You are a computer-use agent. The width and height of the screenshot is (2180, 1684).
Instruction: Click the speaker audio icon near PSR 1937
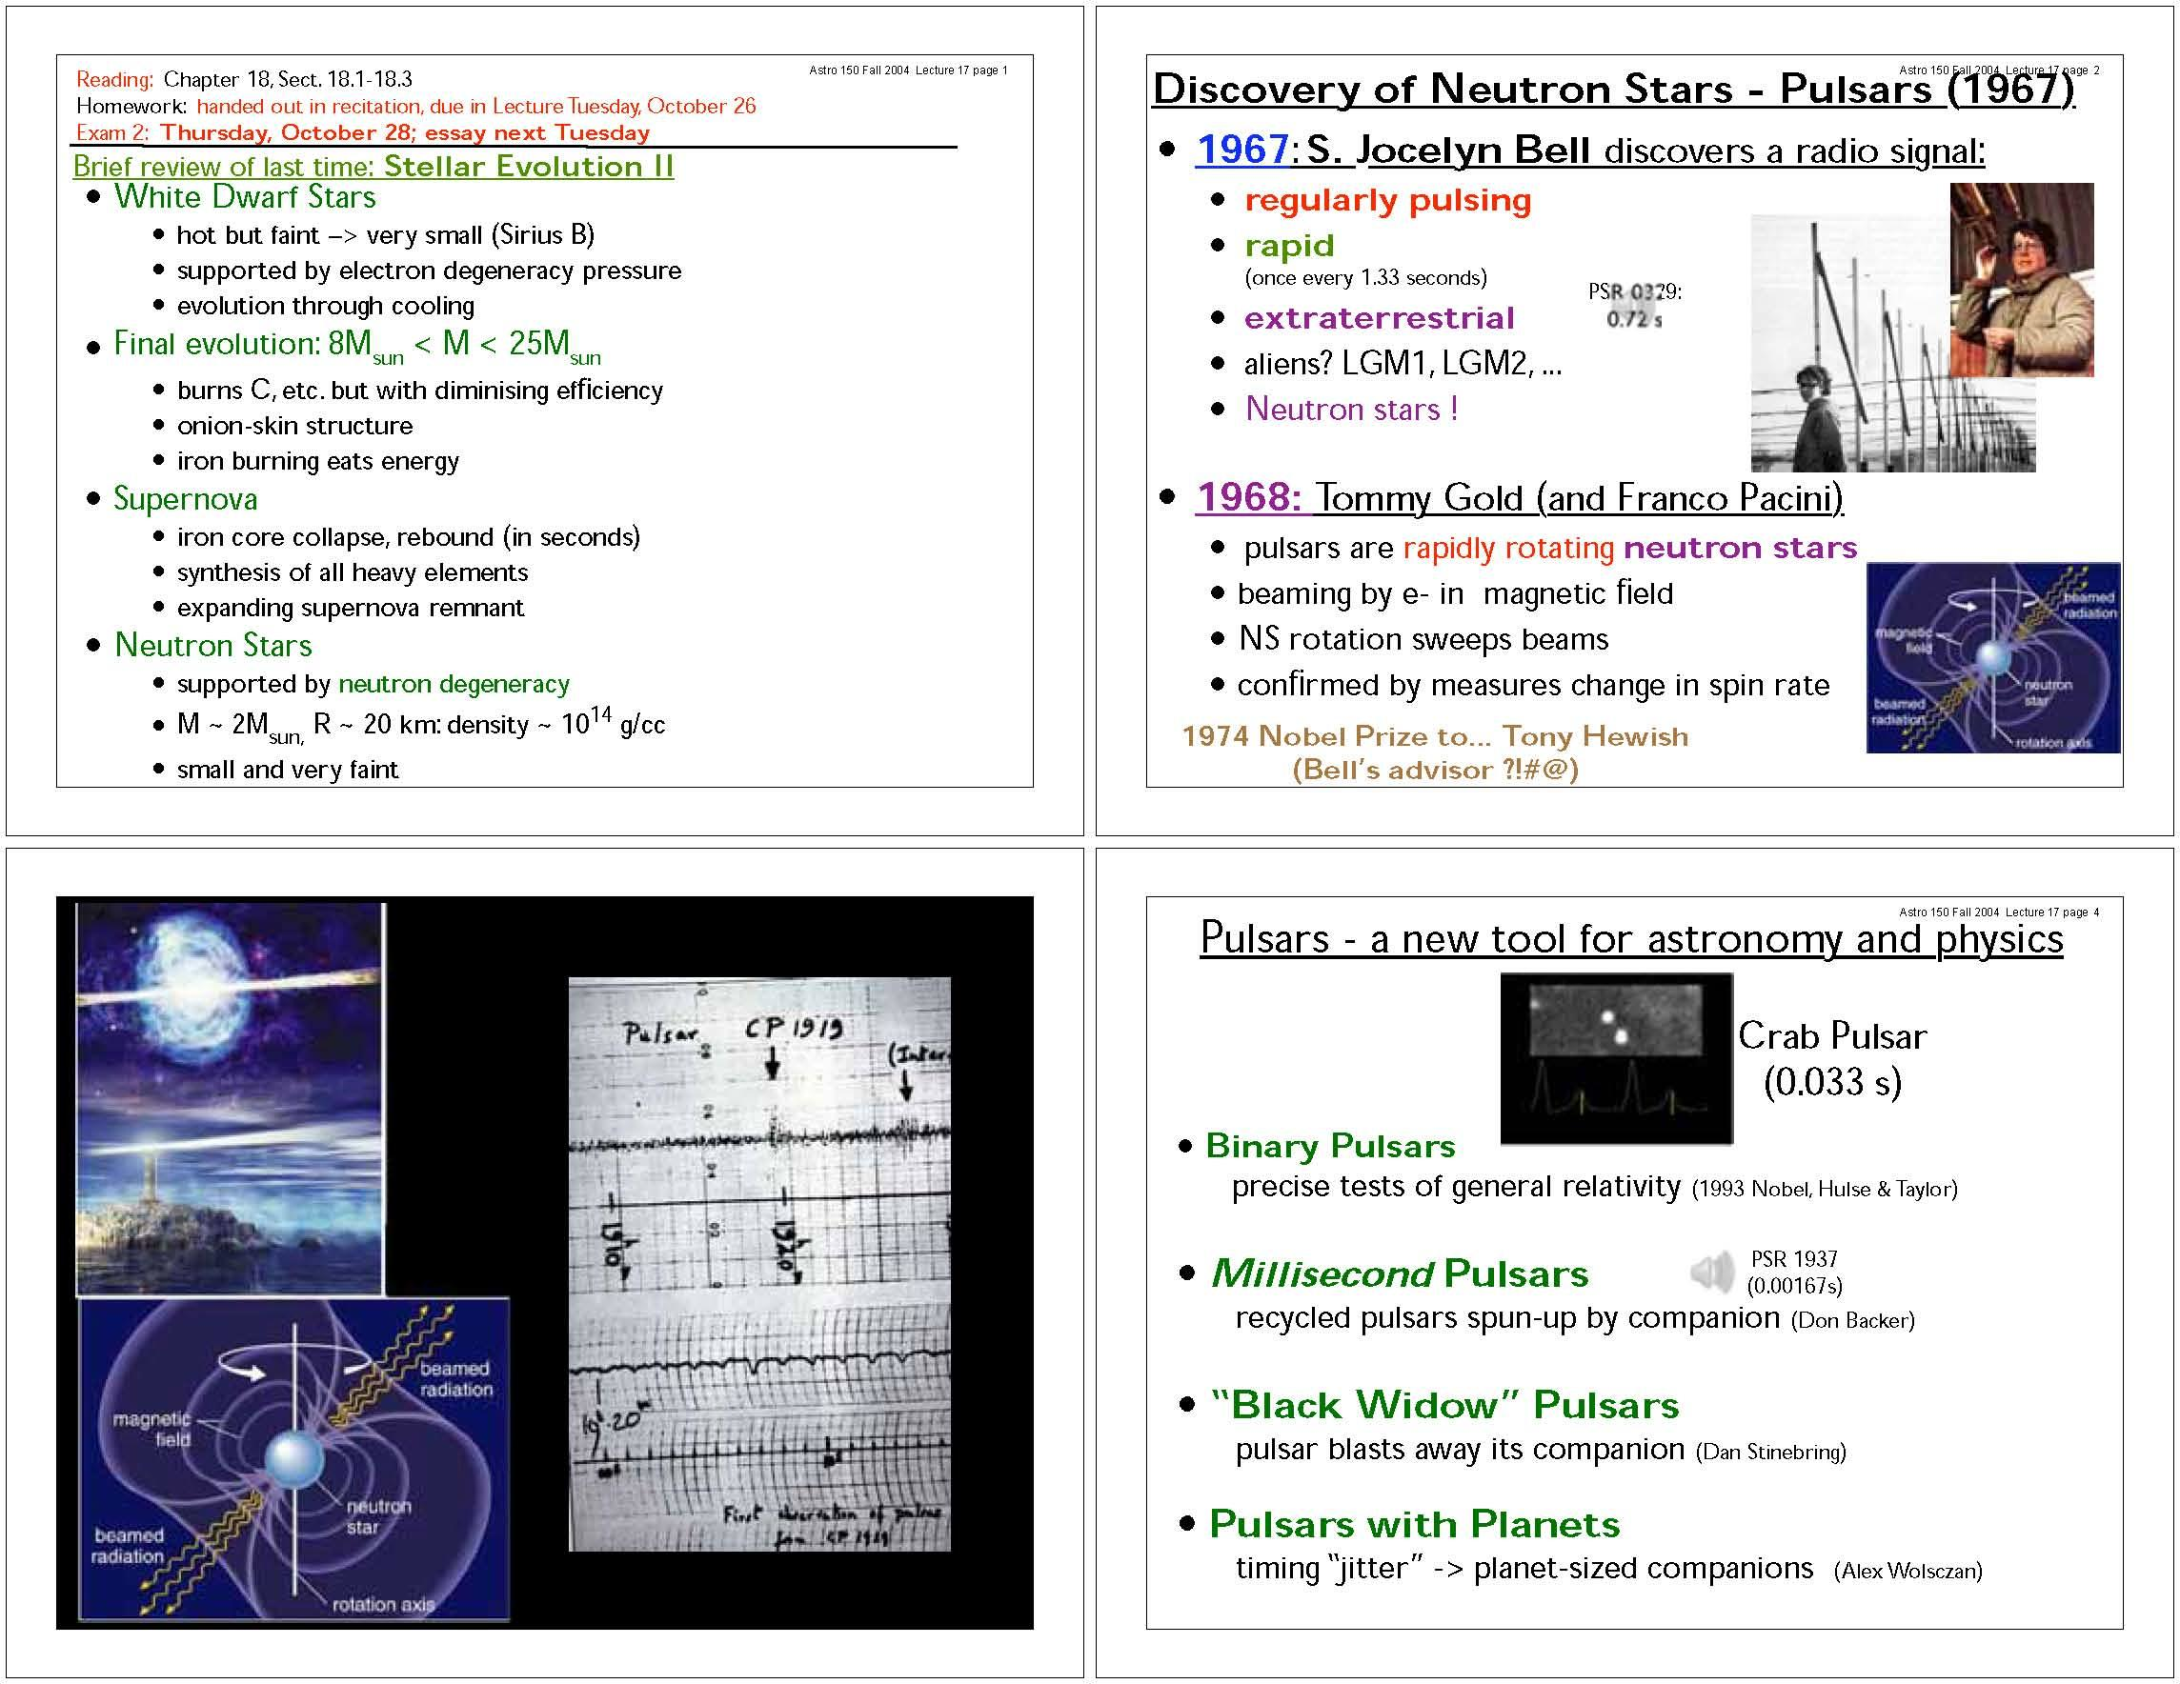[x=1712, y=1272]
